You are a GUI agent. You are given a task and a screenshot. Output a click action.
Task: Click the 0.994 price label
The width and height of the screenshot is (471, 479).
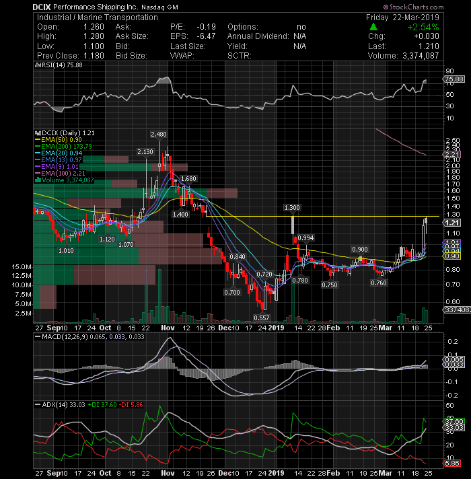[x=305, y=238]
